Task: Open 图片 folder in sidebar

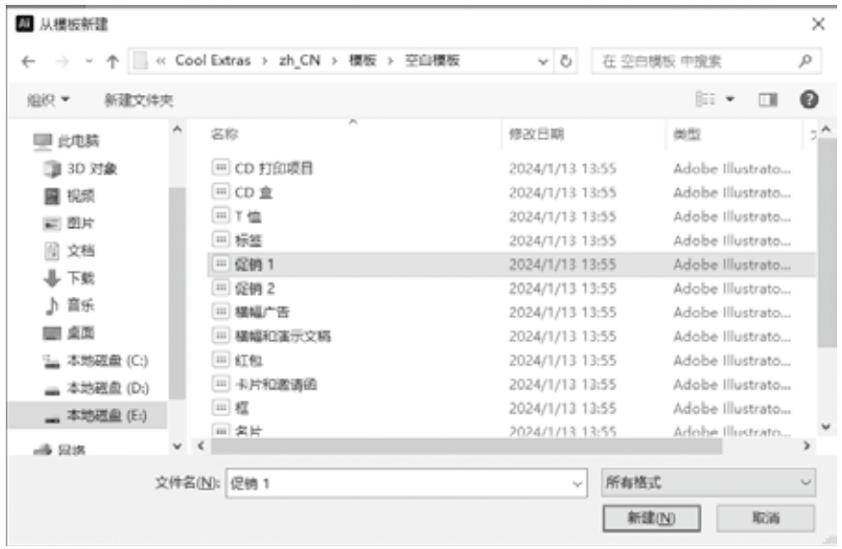Action: [69, 222]
